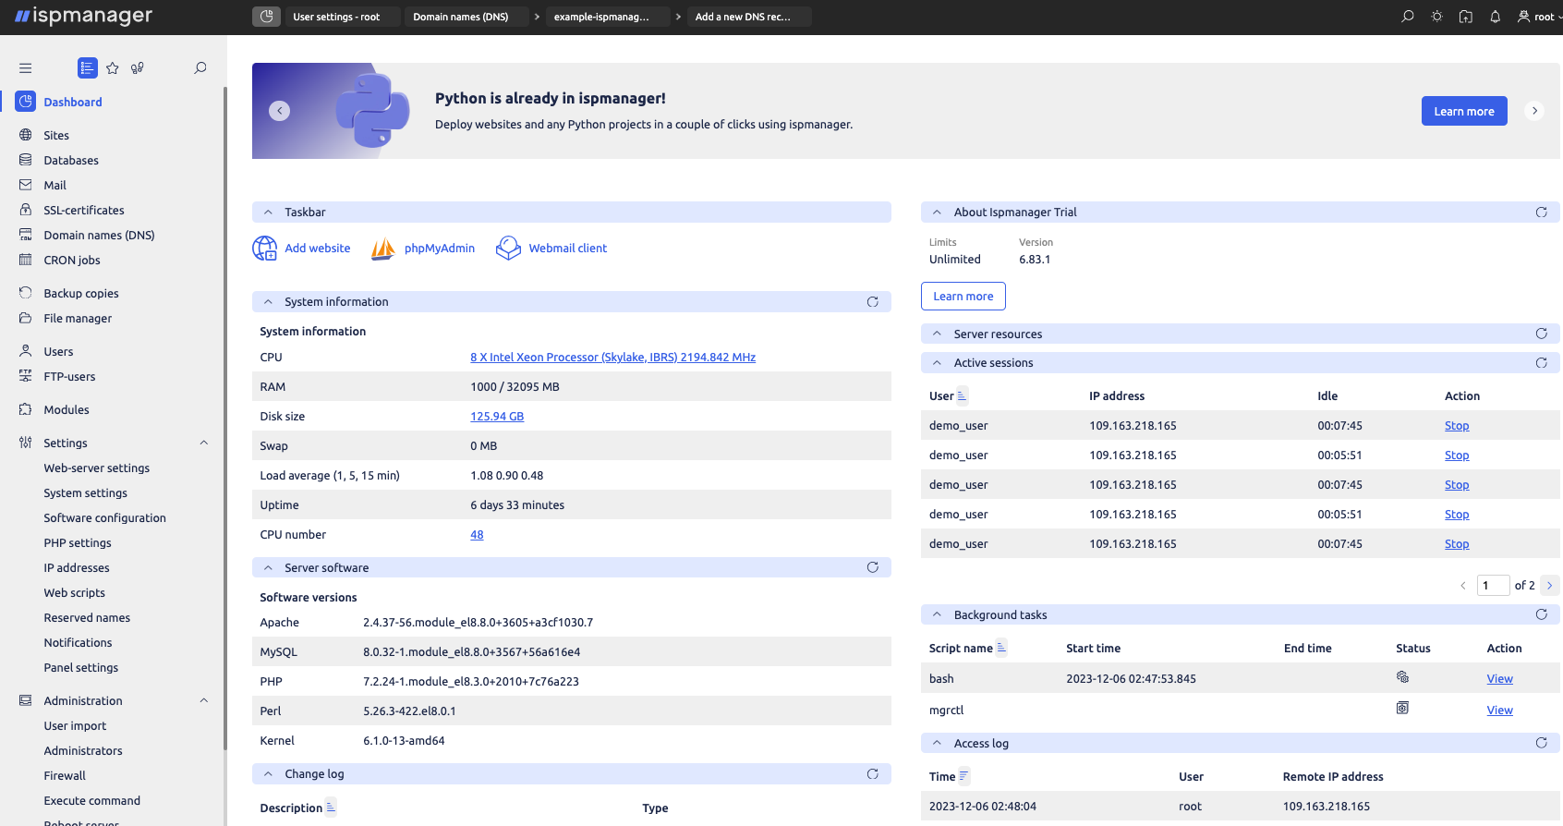Collapse the Taskbar panel section
1563x826 pixels.
(268, 213)
